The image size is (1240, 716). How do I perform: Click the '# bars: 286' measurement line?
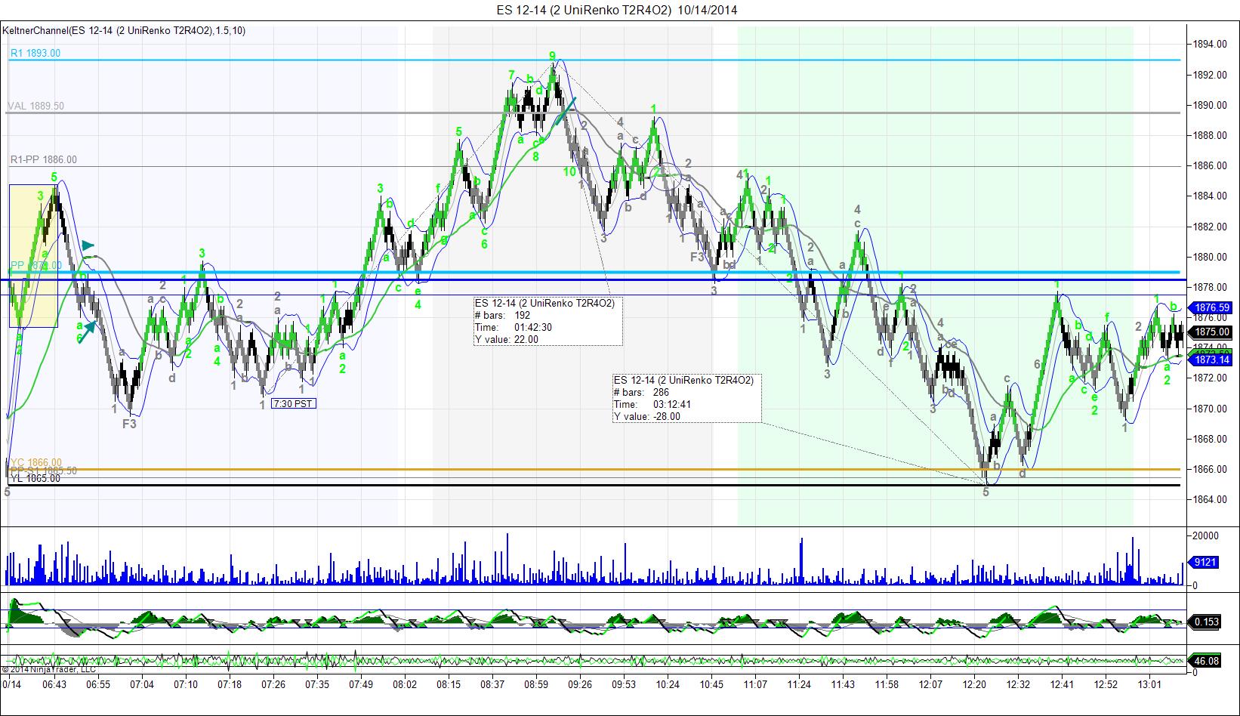pyautogui.click(x=642, y=393)
